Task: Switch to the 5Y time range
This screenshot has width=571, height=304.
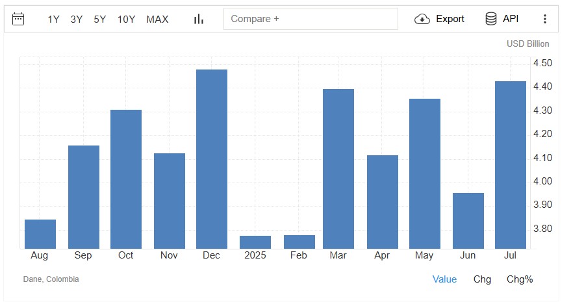Action: [x=99, y=19]
